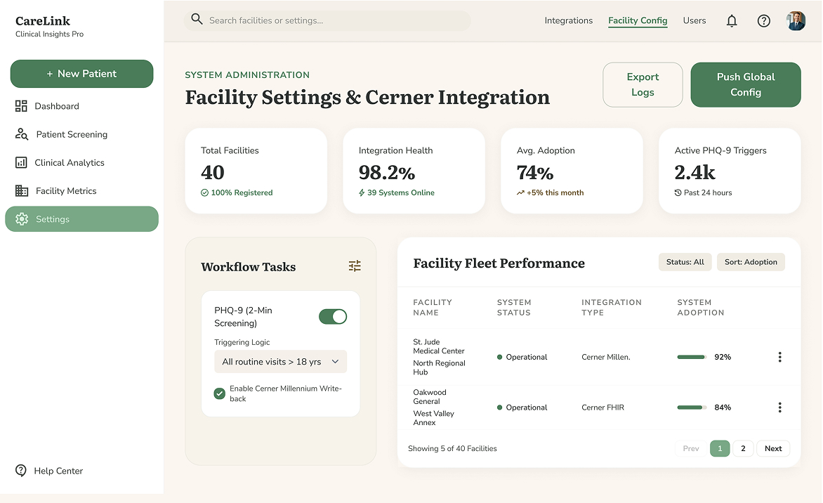The height and width of the screenshot is (503, 823).
Task: Click the SYSTEM STATUS column header
Action: point(514,307)
